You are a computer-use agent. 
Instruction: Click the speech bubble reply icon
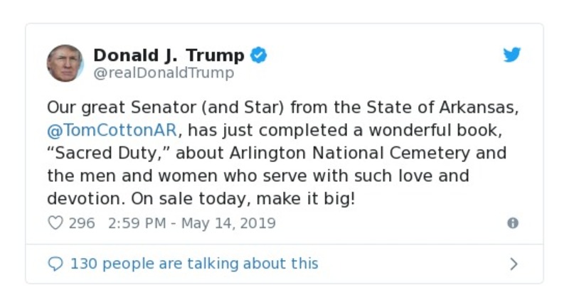[55, 264]
